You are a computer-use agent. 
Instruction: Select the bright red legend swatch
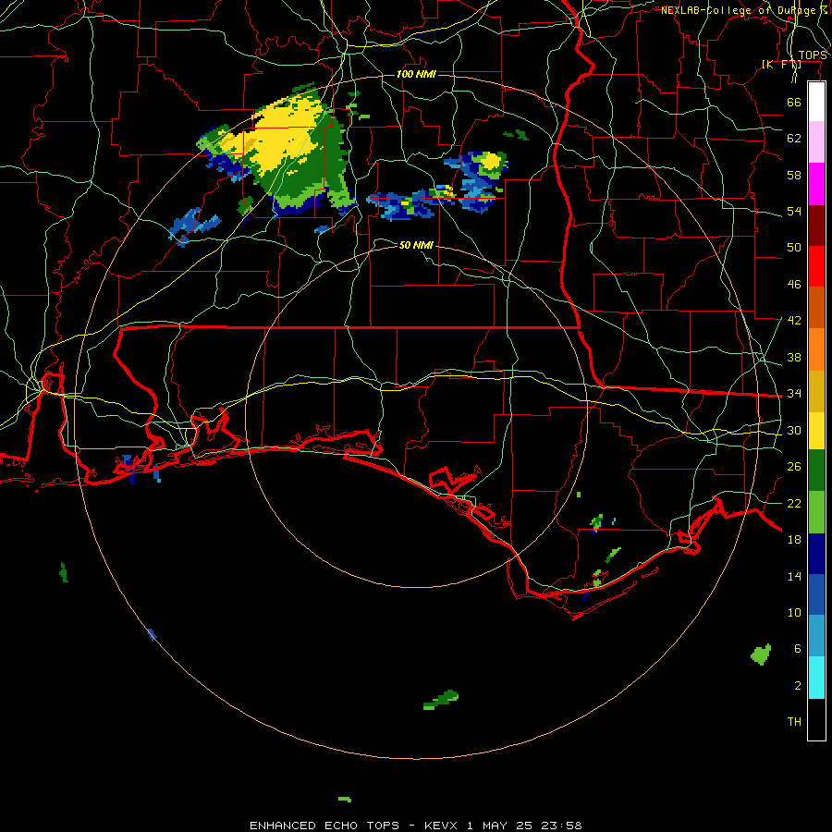coord(816,266)
